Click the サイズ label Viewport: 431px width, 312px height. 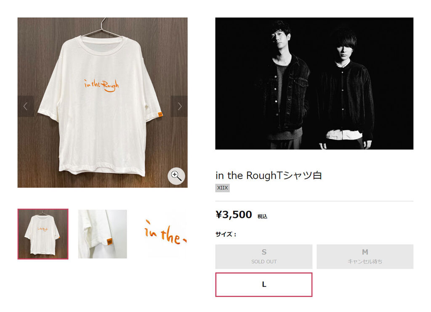(x=226, y=234)
